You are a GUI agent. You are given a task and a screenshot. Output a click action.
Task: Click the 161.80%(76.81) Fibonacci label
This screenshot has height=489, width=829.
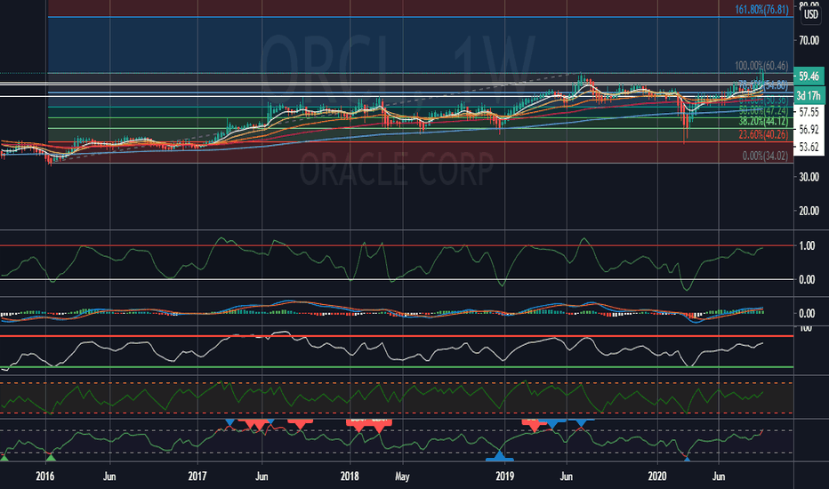coord(762,10)
